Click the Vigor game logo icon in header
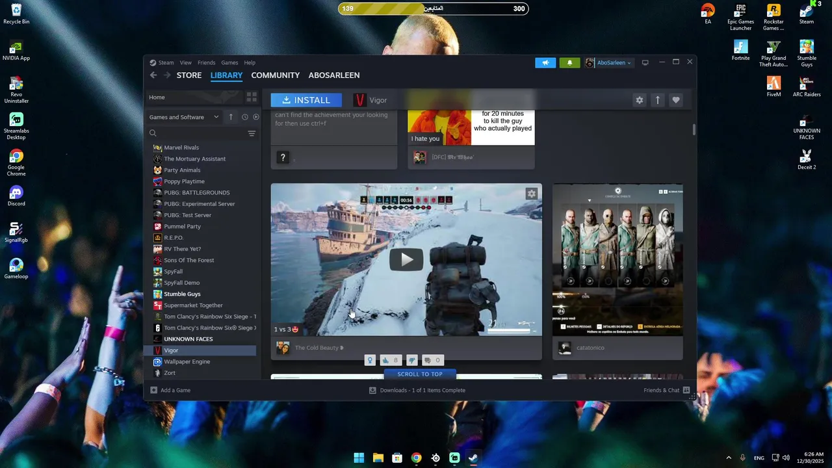This screenshot has height=468, width=832. [x=359, y=100]
